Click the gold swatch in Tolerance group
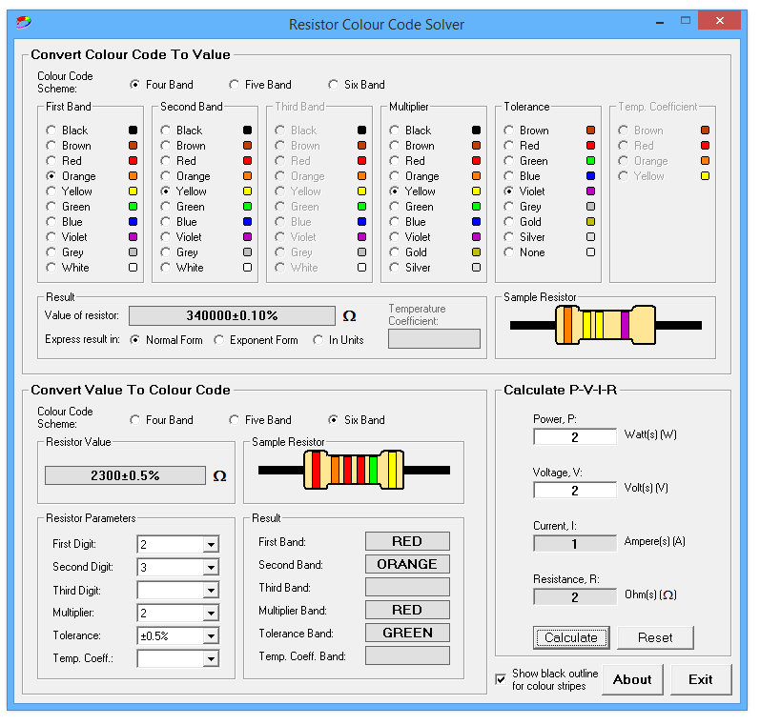 coord(590,222)
